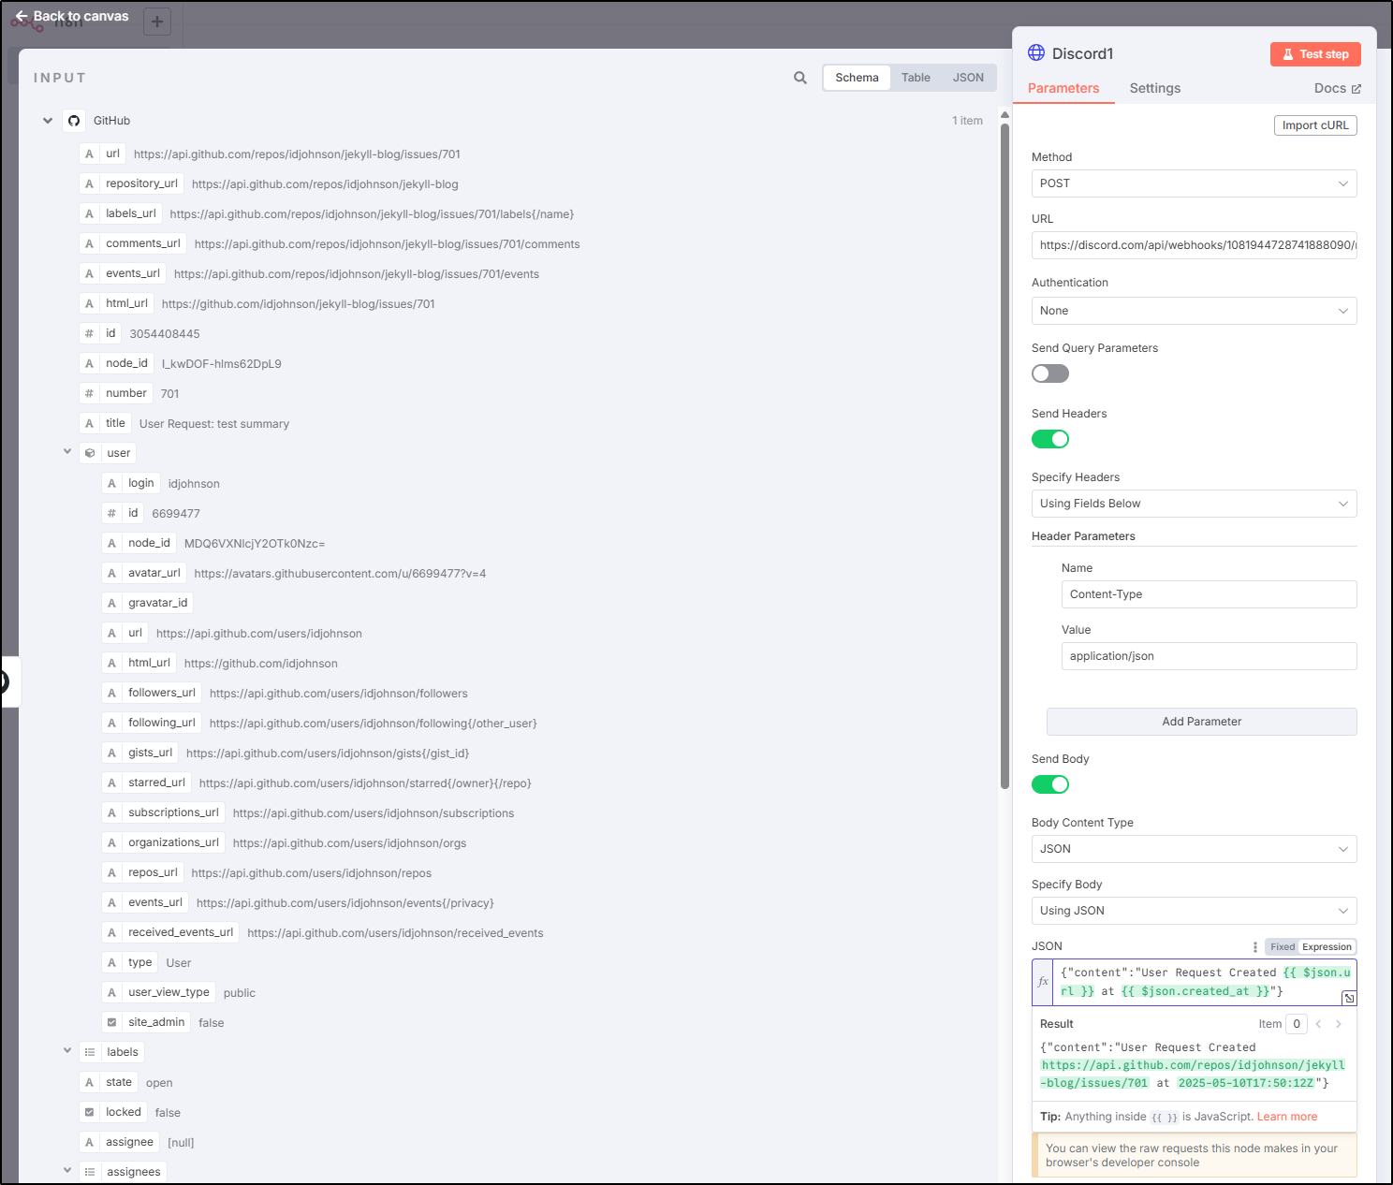Open the JSON field options menu (three dots)

[1255, 947]
